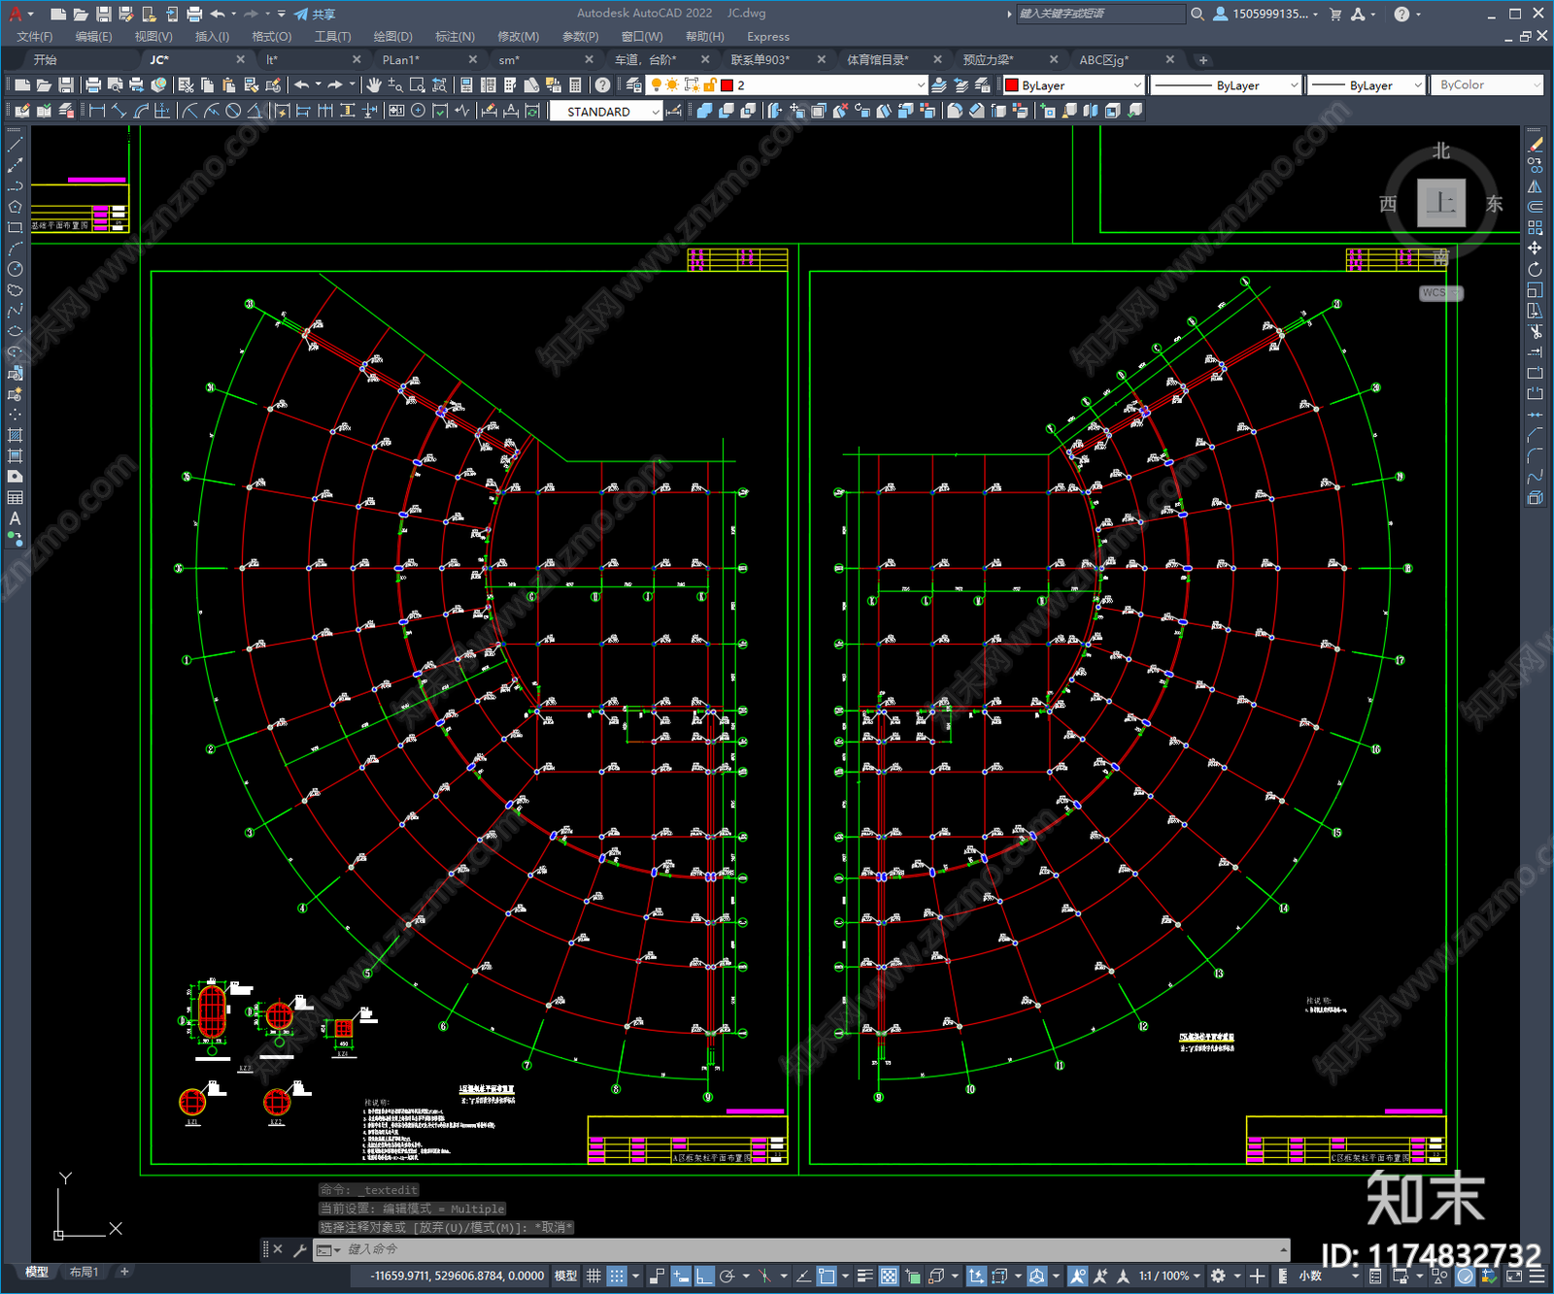
Task: Click the Quick Calculator icon
Action: 575,85
